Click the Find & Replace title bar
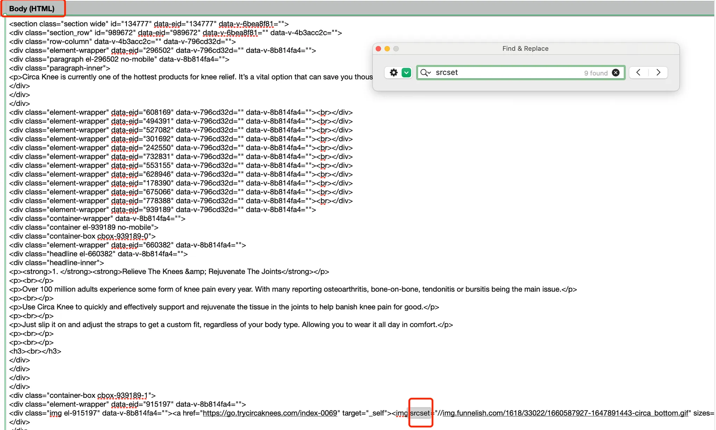 [525, 49]
